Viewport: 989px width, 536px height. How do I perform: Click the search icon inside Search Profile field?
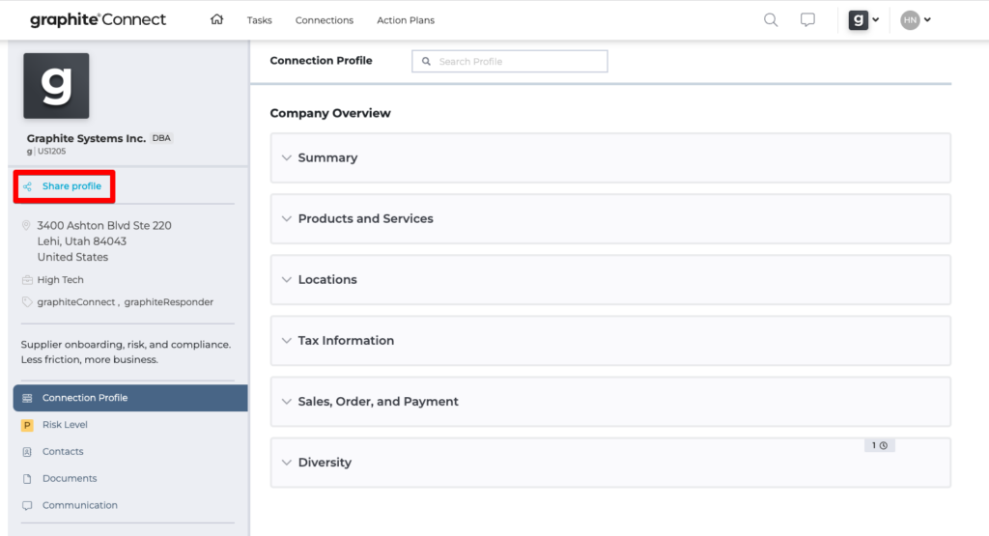[x=426, y=61]
